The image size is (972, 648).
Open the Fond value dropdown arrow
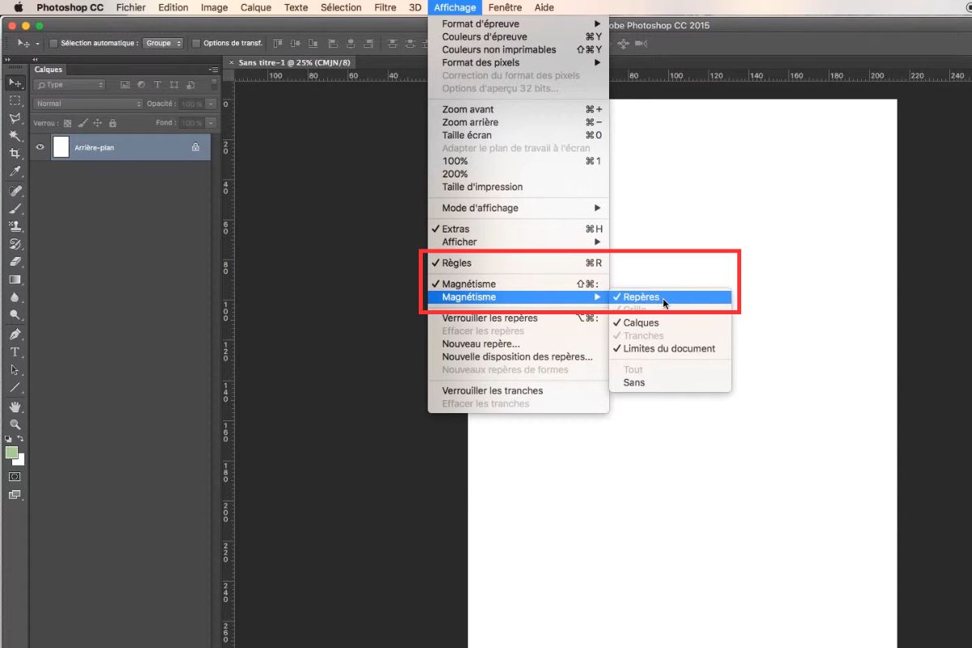pos(211,123)
